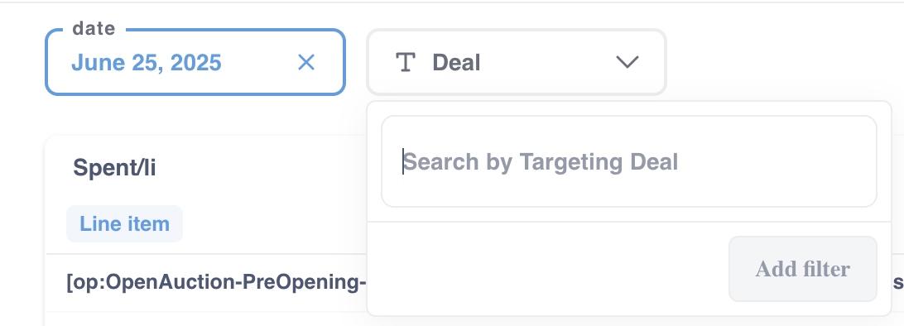904x326 pixels.
Task: Click blank space between date value and X
Action: [x=259, y=62]
